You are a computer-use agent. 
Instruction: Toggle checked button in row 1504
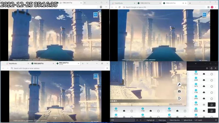pyautogui.click(x=212, y=105)
